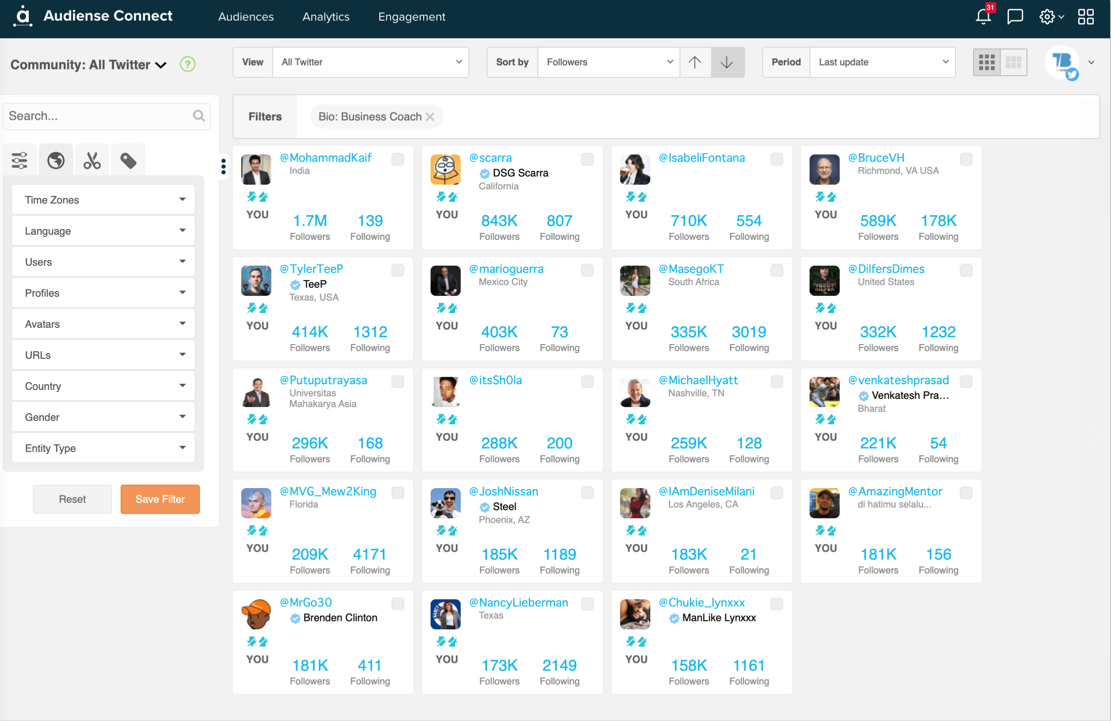Click the Save Filter button

(160, 499)
